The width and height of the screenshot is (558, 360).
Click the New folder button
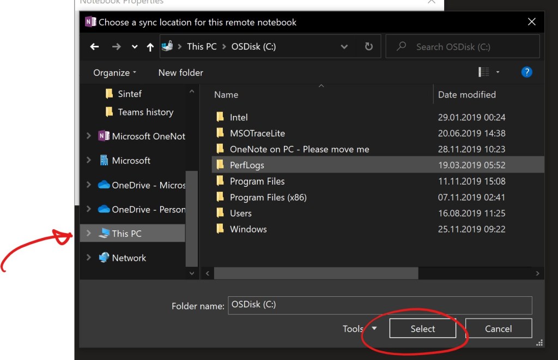tap(180, 72)
